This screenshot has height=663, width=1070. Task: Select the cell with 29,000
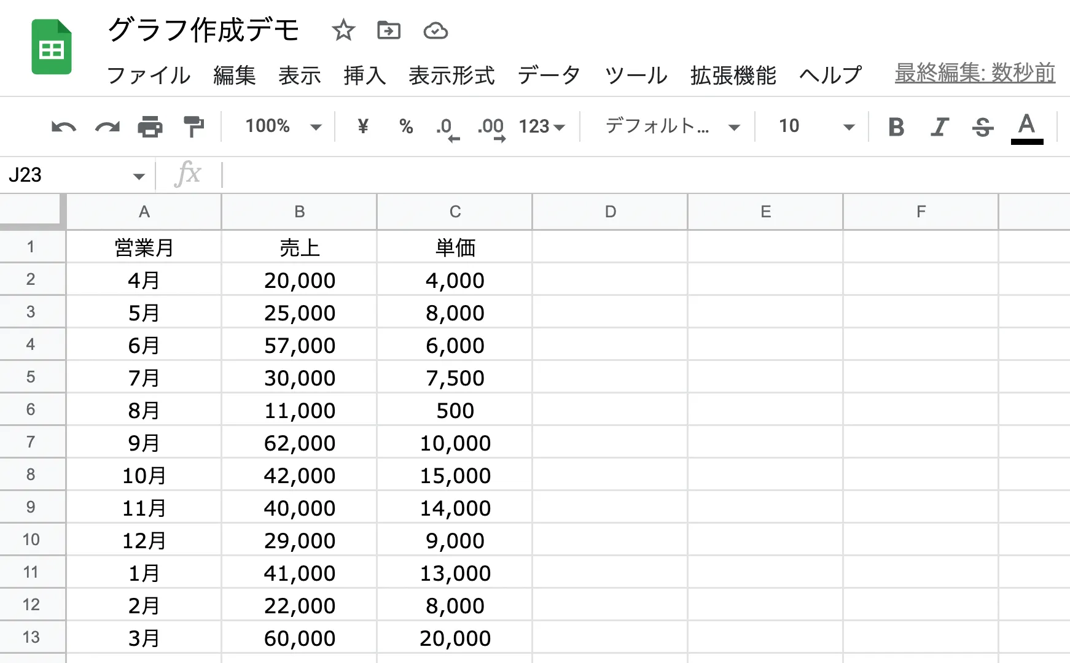[x=299, y=540]
